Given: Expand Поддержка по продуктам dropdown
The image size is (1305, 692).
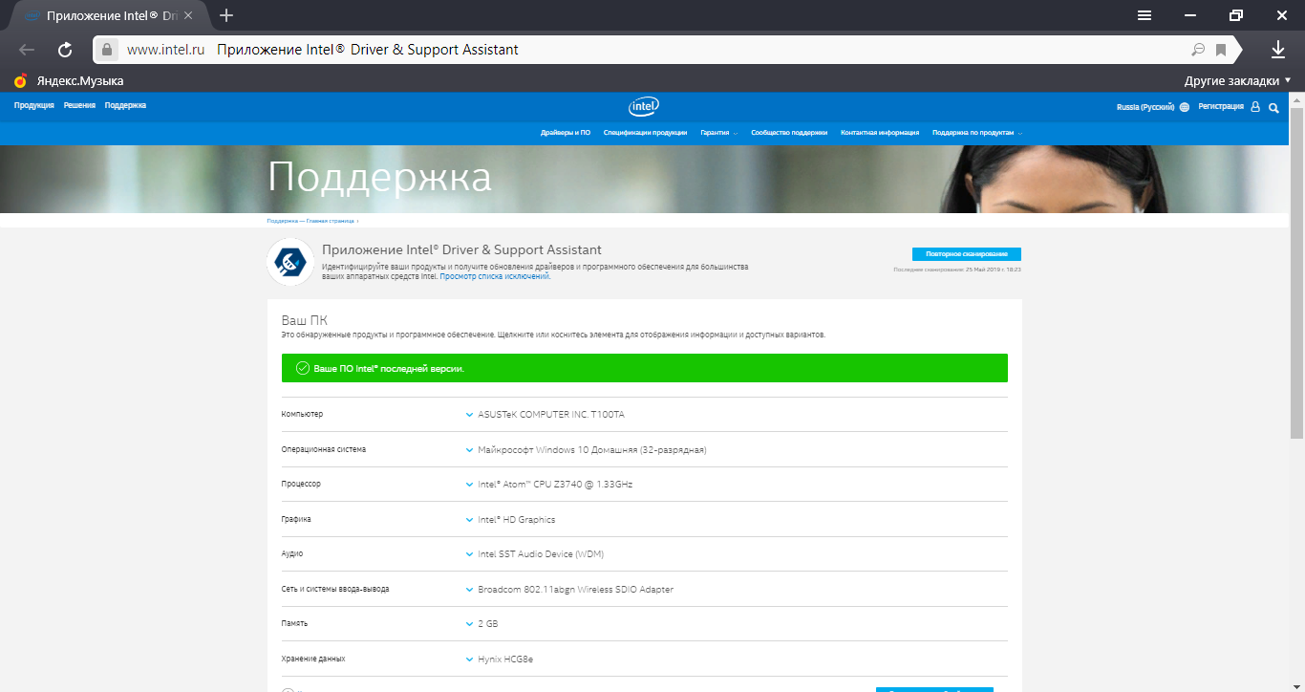Looking at the screenshot, I should 977,133.
